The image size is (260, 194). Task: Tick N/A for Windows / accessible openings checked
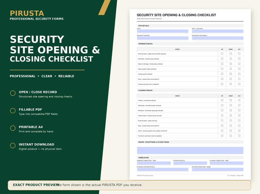point(239,110)
